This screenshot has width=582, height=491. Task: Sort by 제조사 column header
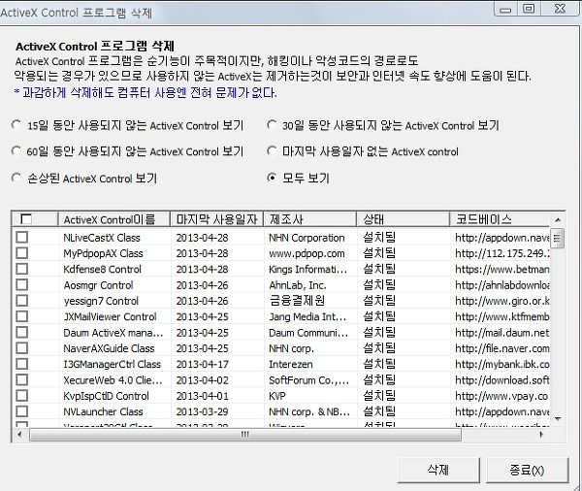point(310,219)
